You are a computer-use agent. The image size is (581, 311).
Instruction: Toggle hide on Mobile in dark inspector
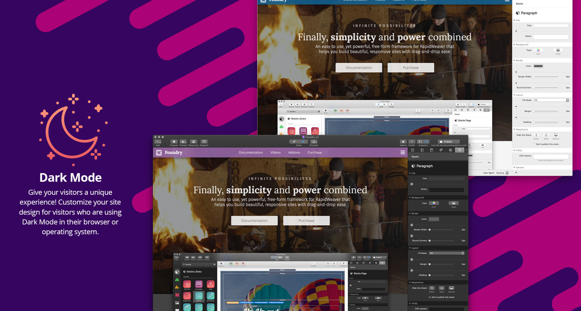click(432, 288)
